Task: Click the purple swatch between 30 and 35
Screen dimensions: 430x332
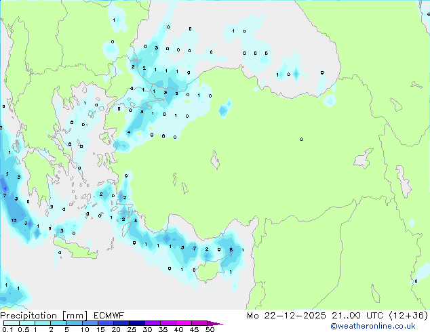Action: click(x=152, y=323)
